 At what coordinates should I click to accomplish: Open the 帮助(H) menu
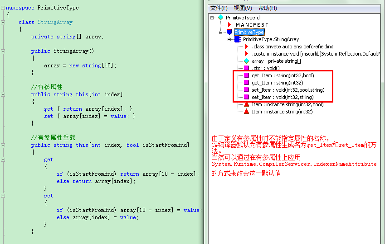[268, 8]
